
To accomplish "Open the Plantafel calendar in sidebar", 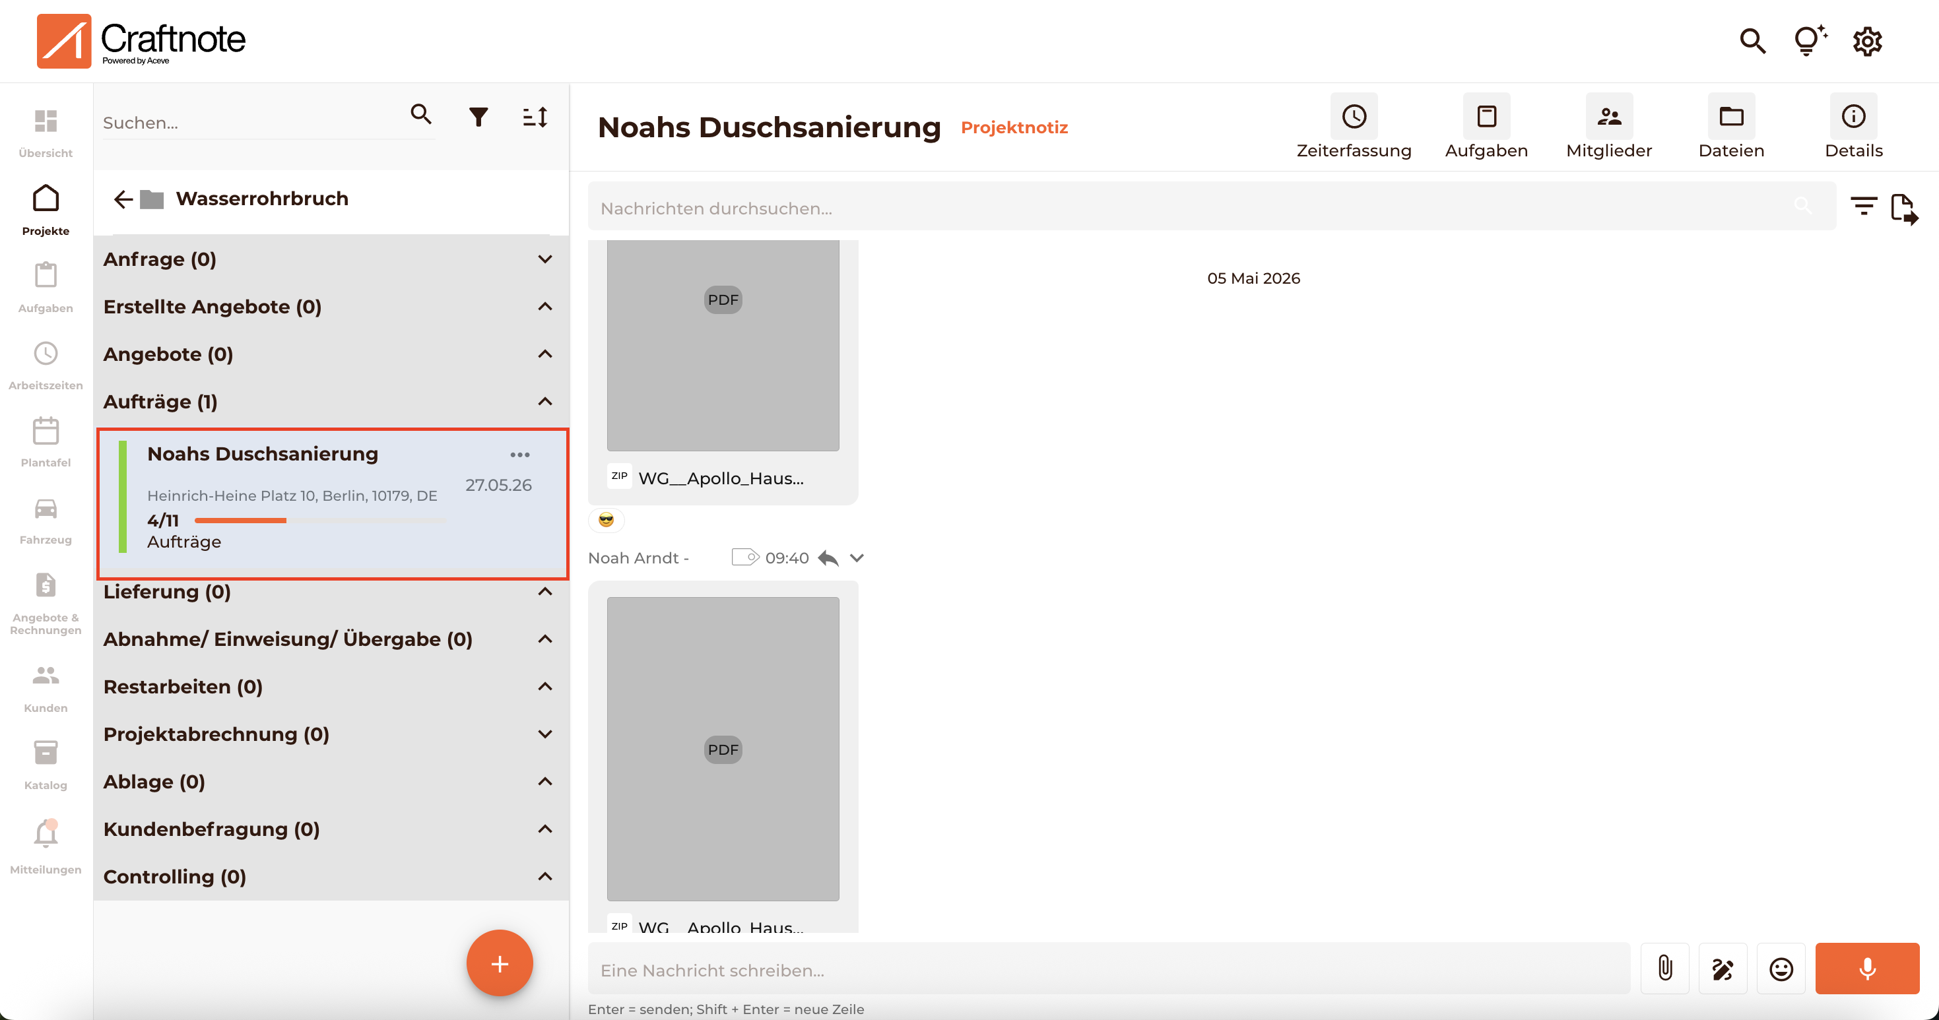I will (45, 442).
